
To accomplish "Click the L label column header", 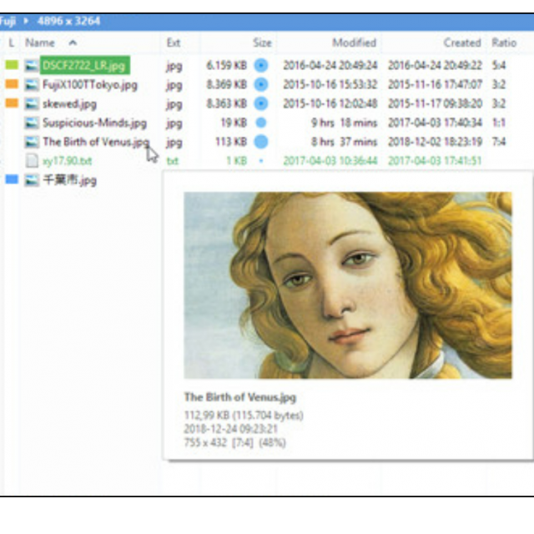I will point(12,43).
